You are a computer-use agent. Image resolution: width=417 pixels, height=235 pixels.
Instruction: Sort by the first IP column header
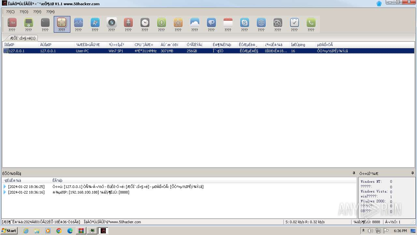(x=21, y=45)
